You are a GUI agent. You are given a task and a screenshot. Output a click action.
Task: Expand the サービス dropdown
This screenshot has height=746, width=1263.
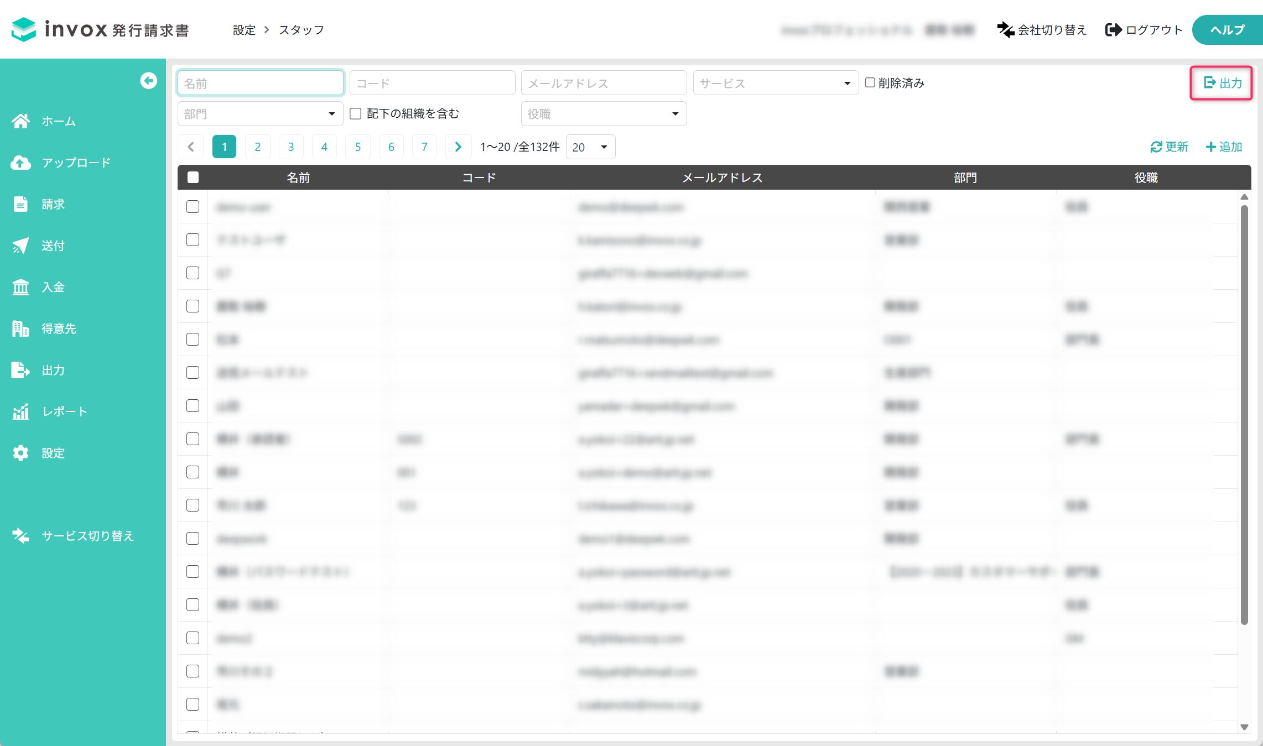[776, 83]
